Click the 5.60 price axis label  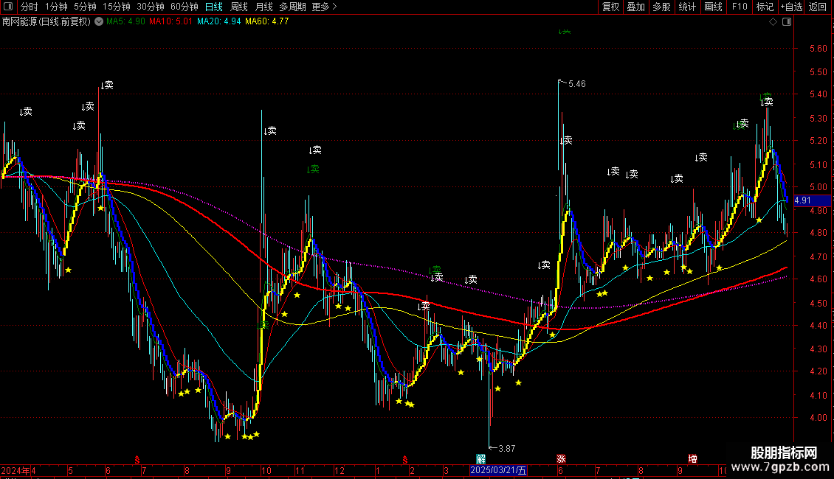pos(818,49)
